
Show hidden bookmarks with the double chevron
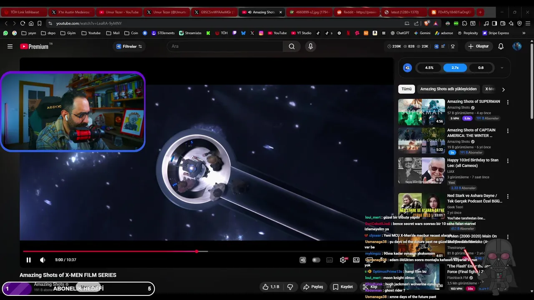[x=524, y=33]
